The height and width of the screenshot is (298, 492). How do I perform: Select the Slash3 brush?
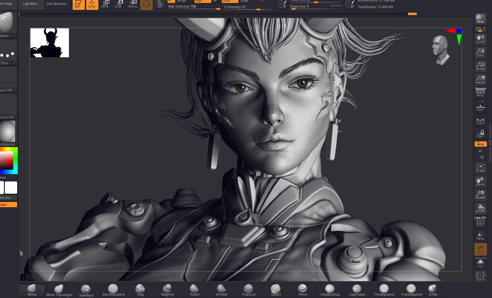point(276,290)
